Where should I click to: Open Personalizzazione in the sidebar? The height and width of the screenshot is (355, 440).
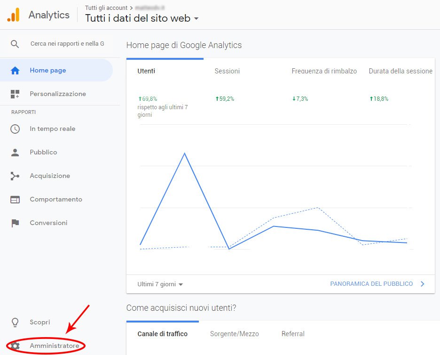click(x=58, y=94)
